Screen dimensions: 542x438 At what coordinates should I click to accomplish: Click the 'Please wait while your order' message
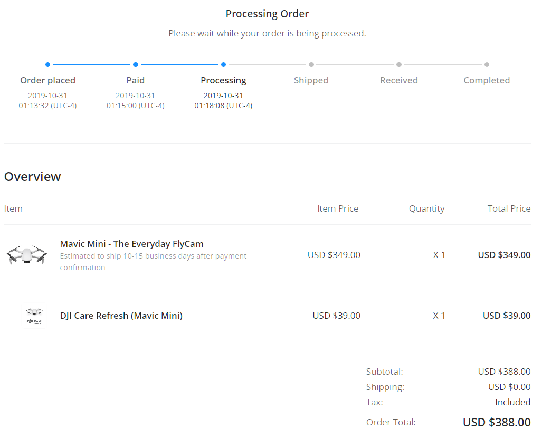point(267,34)
